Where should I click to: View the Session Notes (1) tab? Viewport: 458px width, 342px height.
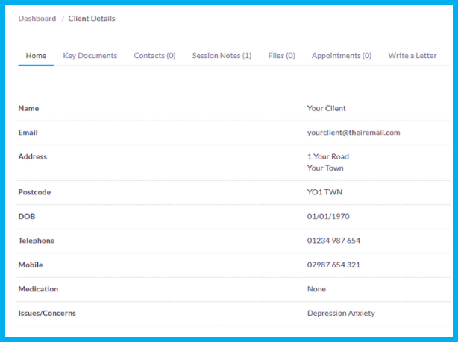tap(222, 56)
